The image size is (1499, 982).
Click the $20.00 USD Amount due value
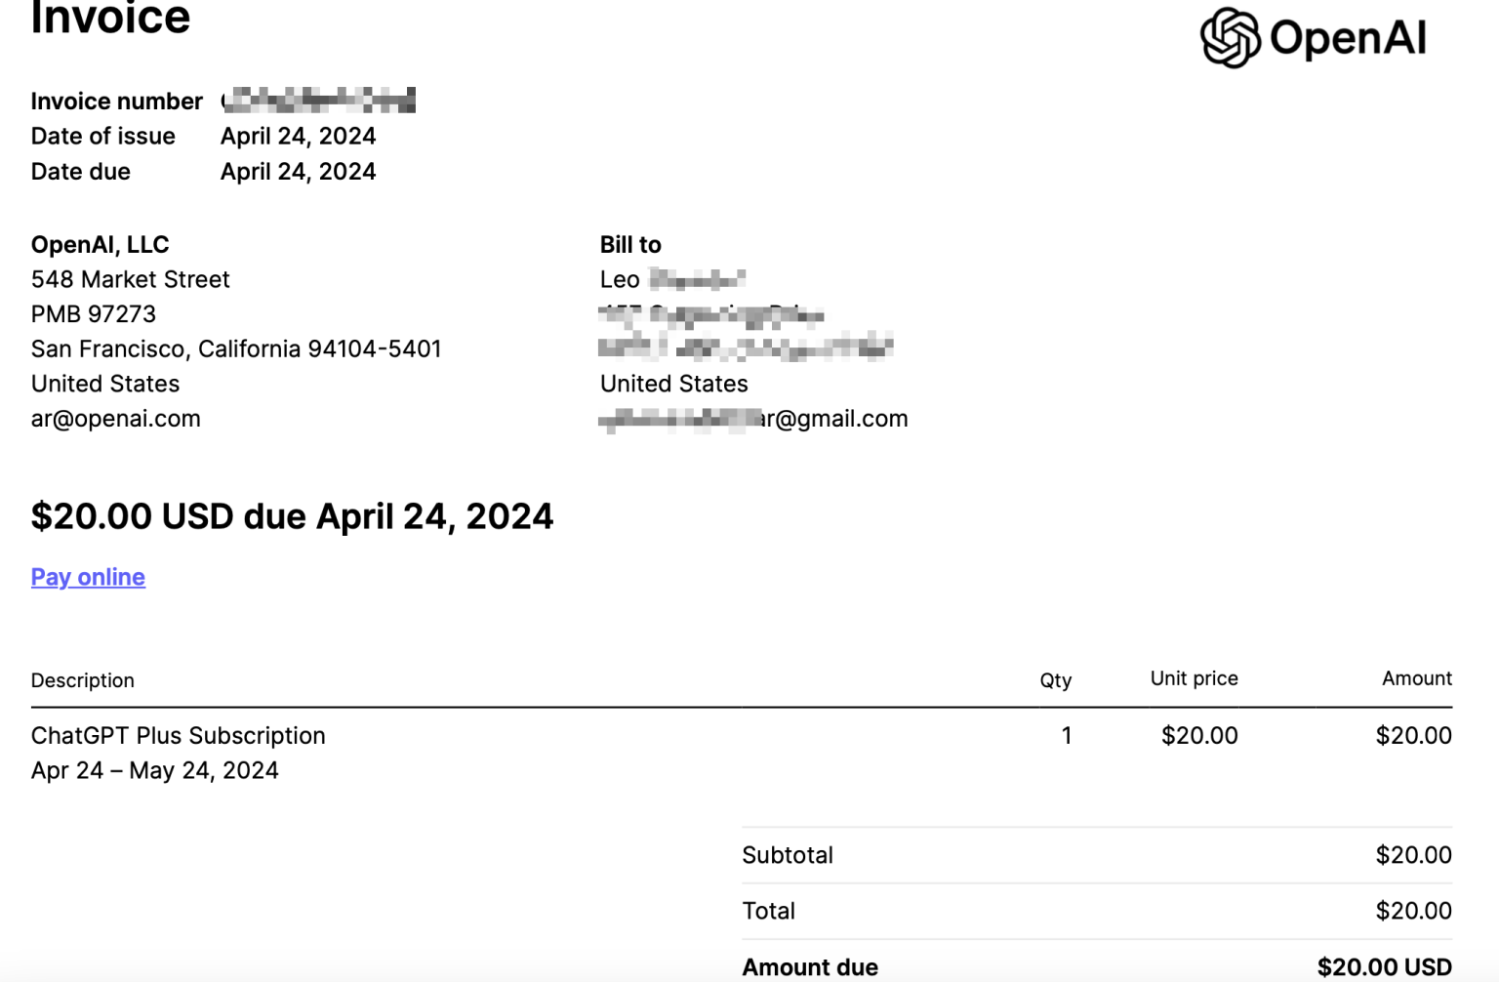1384,967
